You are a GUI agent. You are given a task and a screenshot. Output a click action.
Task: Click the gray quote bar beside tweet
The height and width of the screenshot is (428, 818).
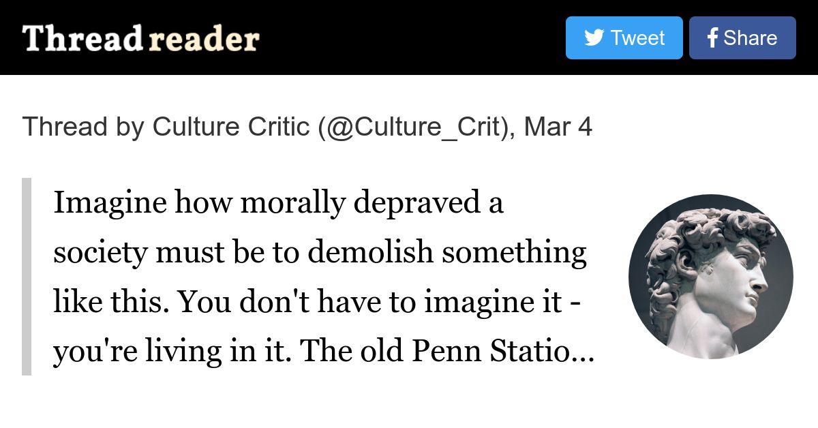click(27, 277)
